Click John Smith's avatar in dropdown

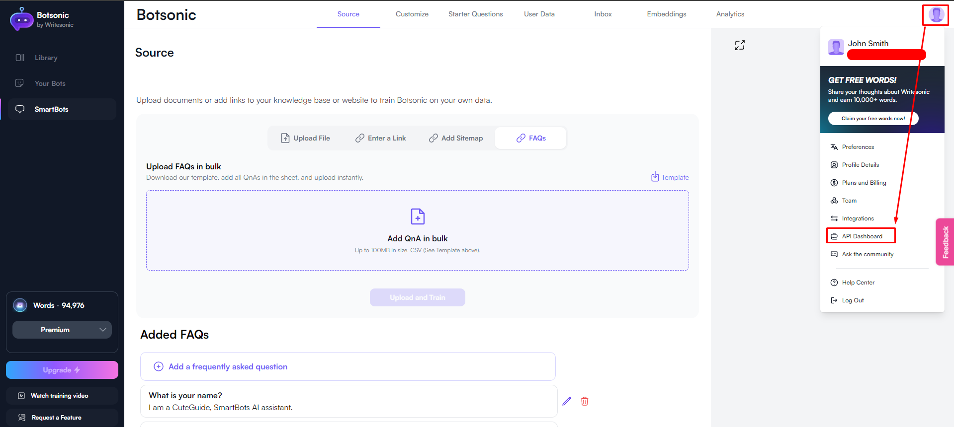836,47
